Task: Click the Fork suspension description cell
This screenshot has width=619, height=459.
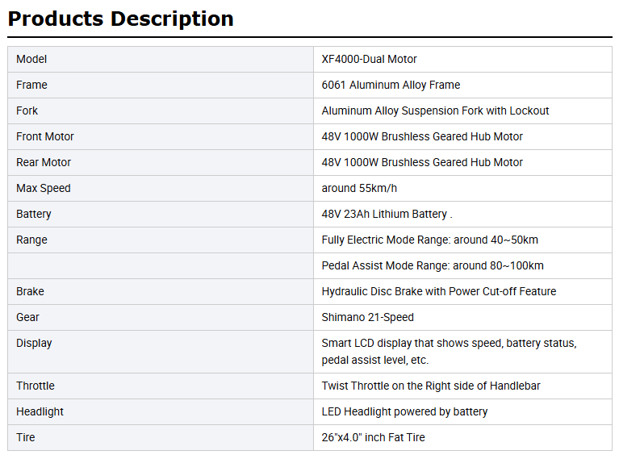Action: pos(462,111)
